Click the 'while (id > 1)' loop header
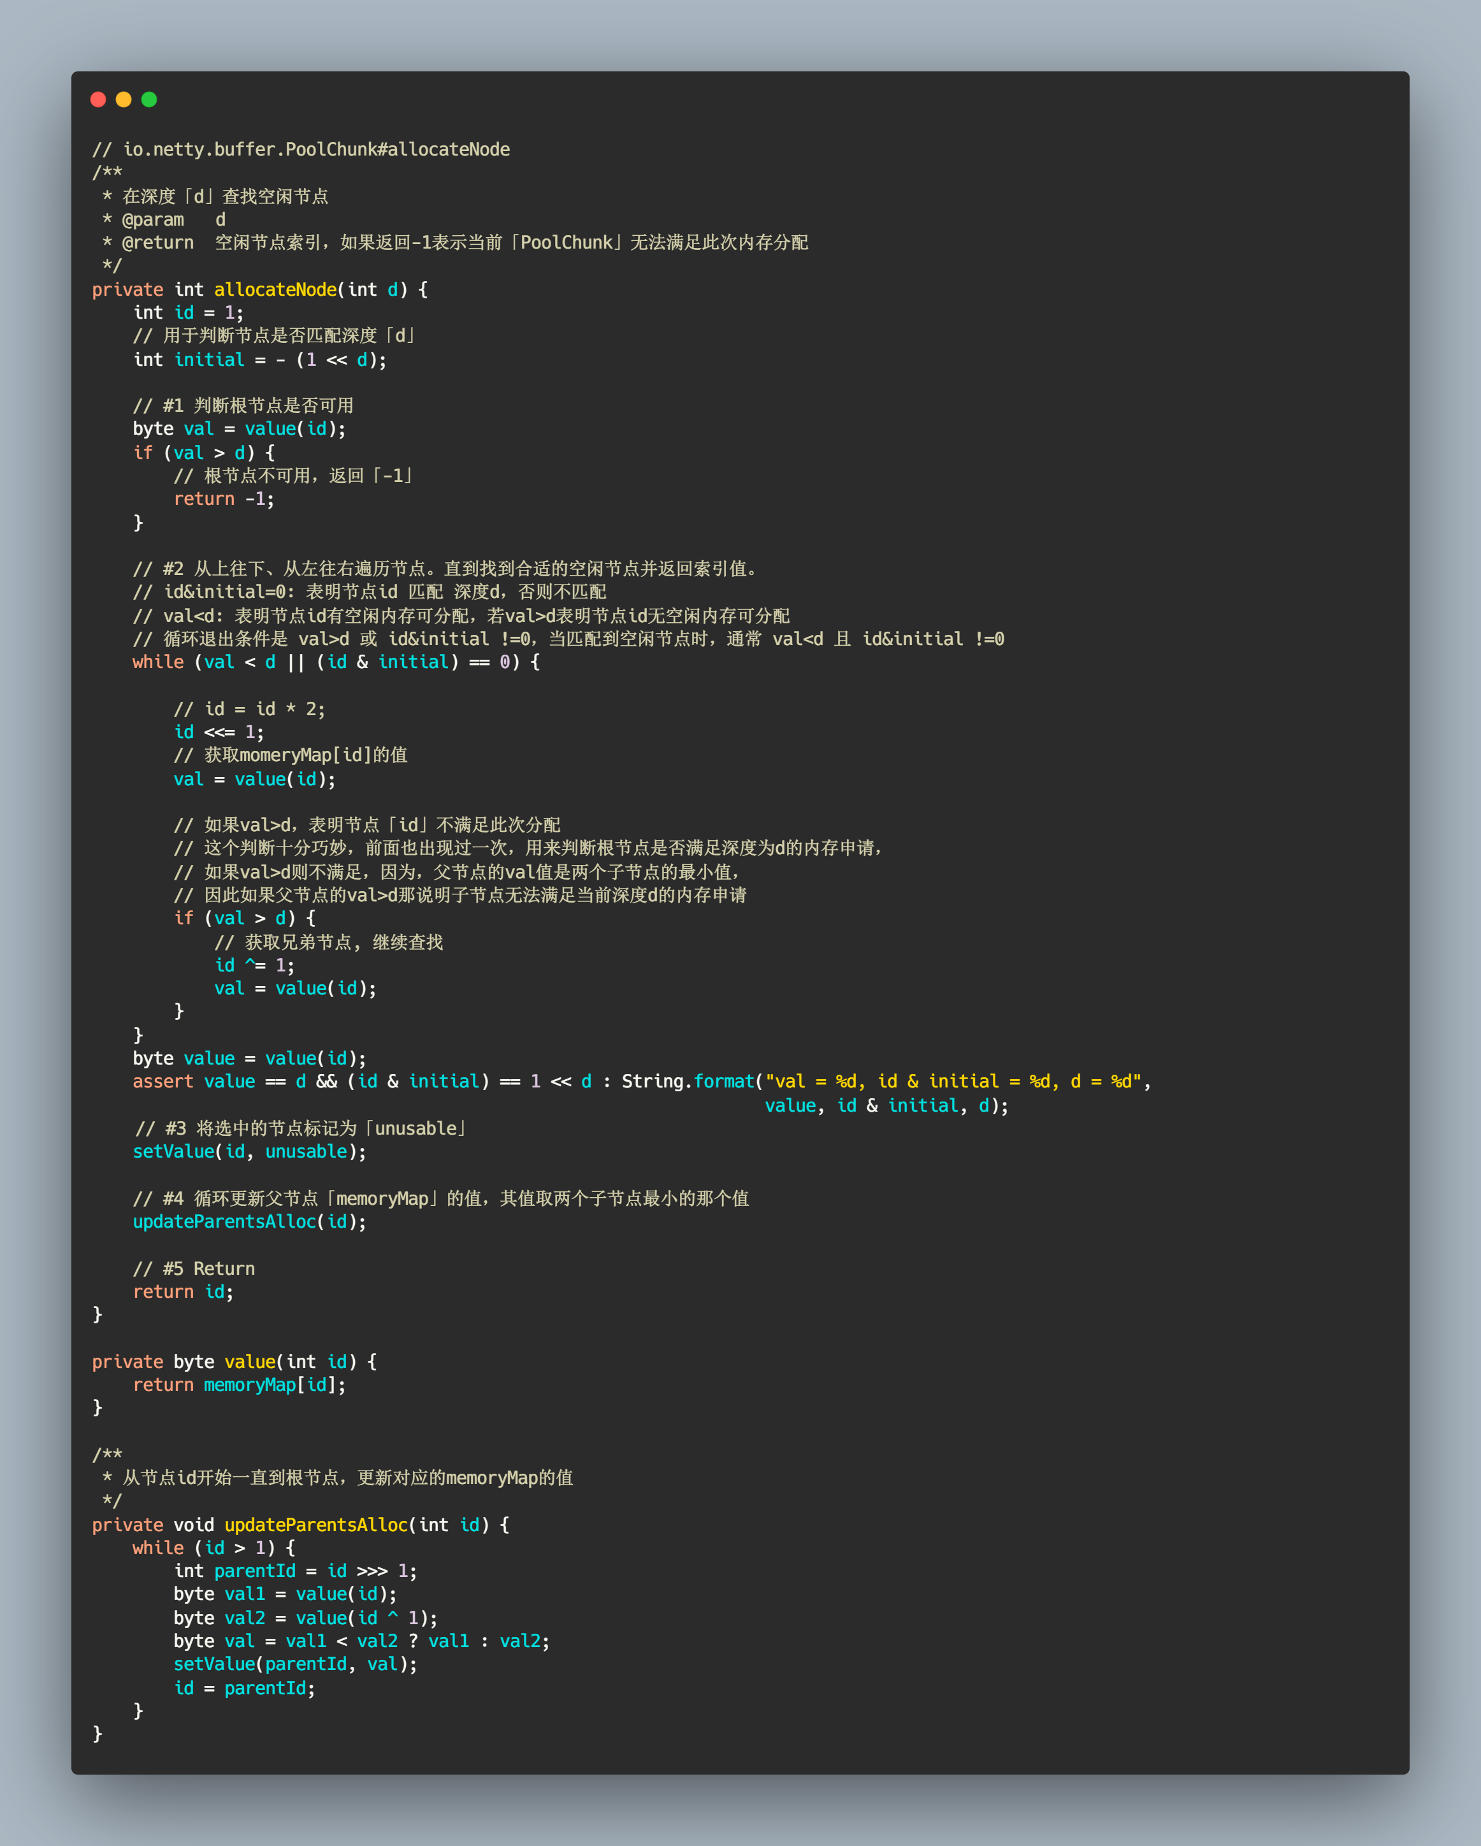Screen dimensions: 1481x1846 point(214,1548)
